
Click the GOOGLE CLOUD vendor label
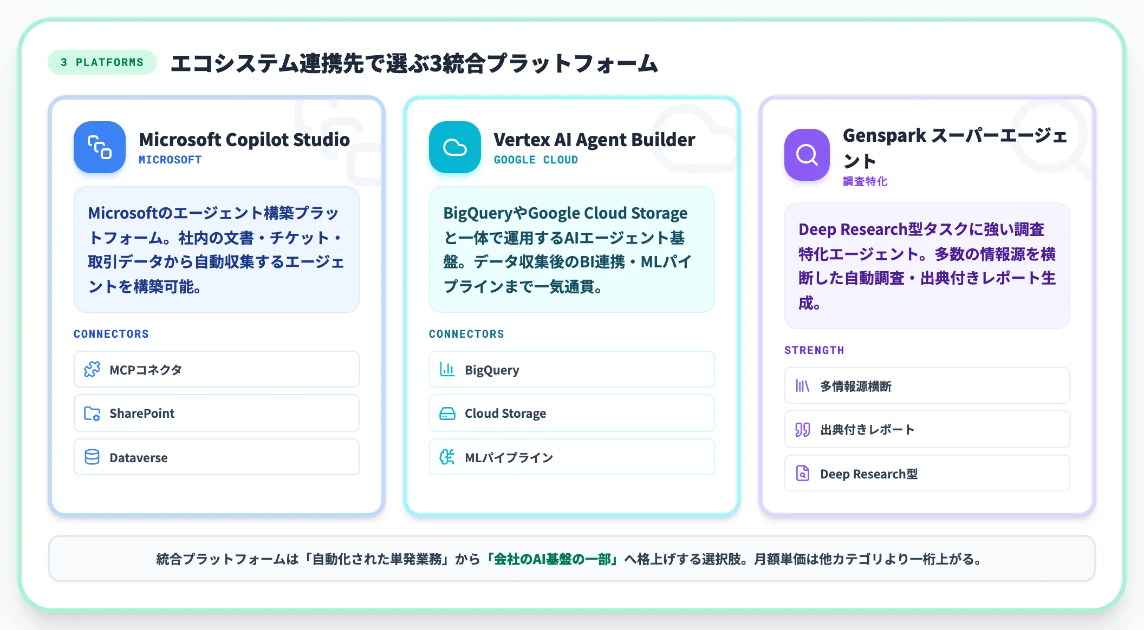(x=536, y=160)
